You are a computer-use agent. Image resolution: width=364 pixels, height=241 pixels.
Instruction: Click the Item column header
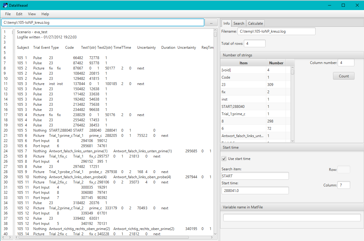tap(243, 63)
